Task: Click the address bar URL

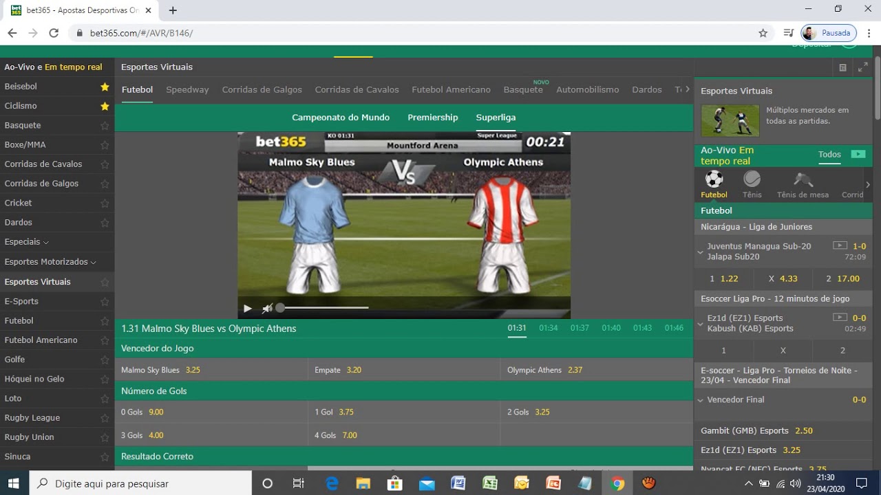Action: tap(141, 33)
